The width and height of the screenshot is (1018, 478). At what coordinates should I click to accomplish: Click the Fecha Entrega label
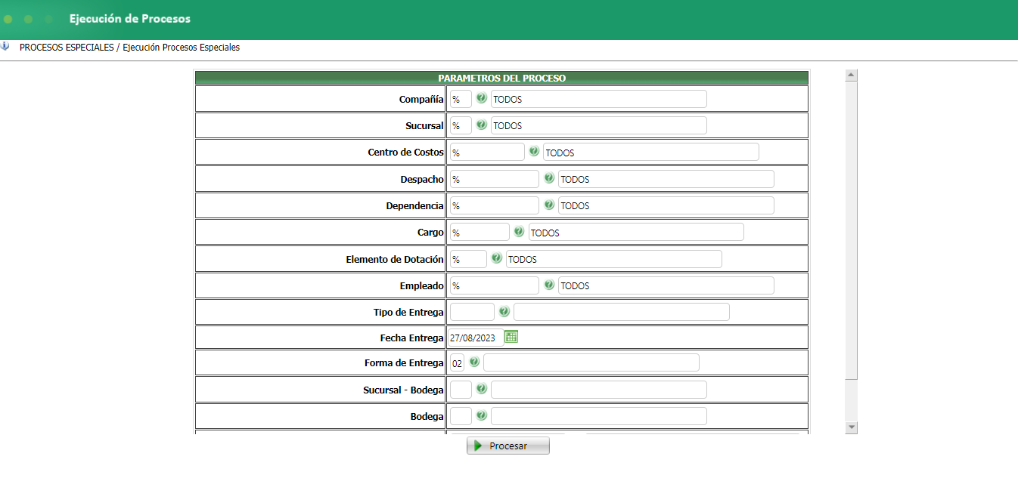[x=411, y=338]
